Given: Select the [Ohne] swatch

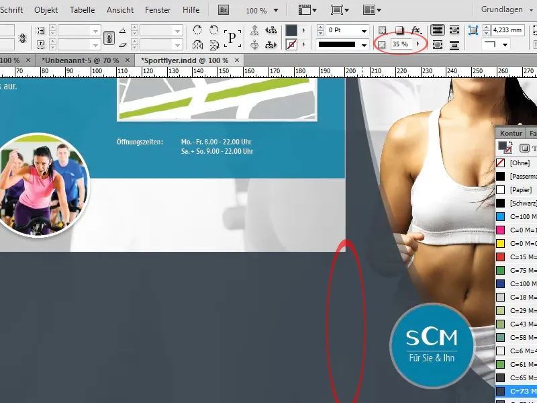Looking at the screenshot, I should point(516,163).
